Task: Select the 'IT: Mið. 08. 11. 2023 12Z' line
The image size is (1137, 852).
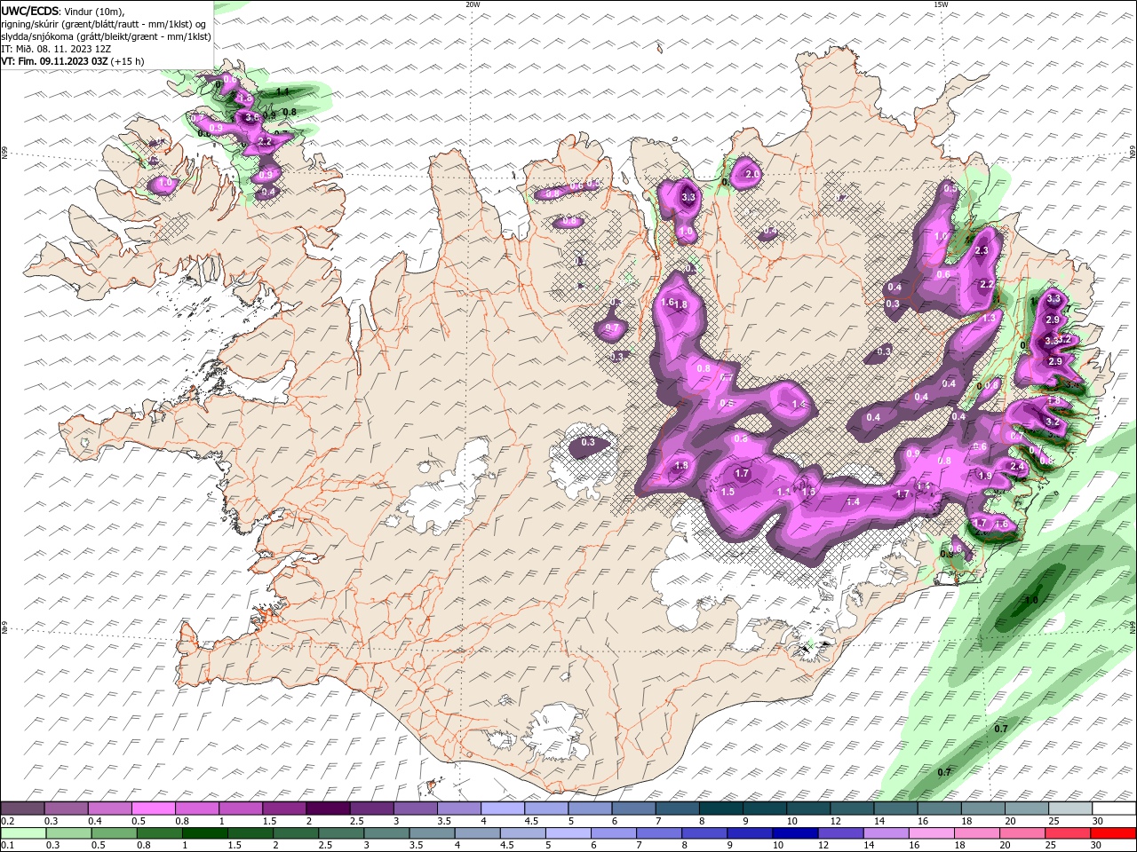Action: (55, 49)
